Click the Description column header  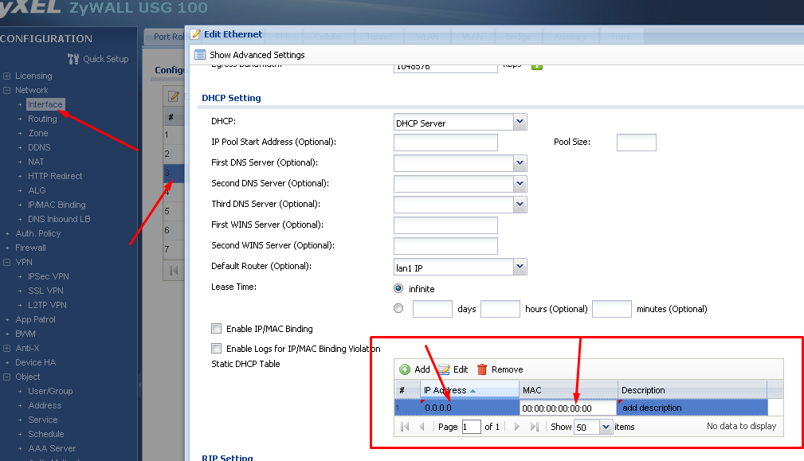tap(692, 390)
